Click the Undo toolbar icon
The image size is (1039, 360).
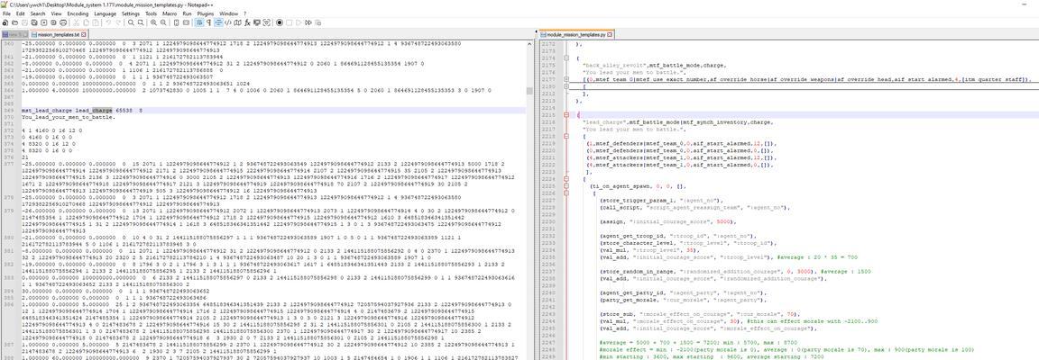(x=108, y=22)
